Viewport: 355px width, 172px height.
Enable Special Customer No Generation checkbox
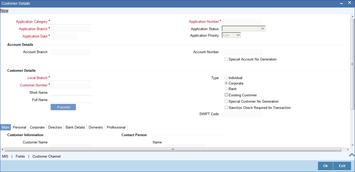226,101
